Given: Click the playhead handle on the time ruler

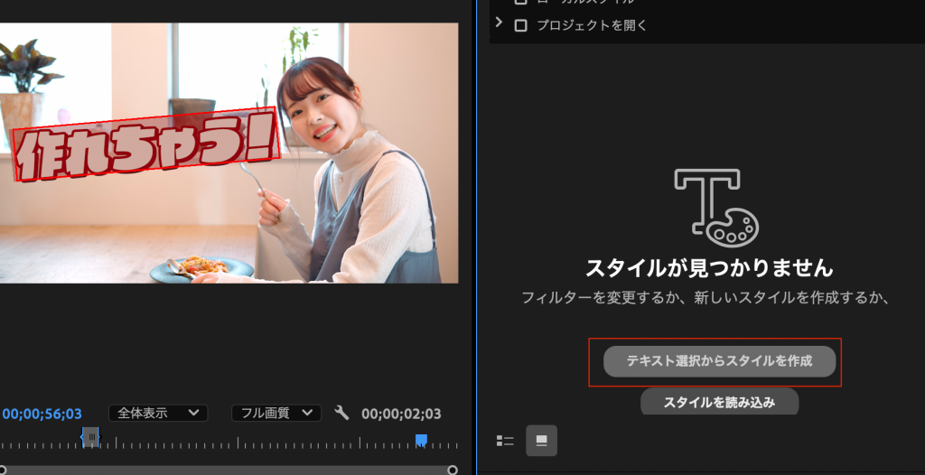Looking at the screenshot, I should coord(90,438).
